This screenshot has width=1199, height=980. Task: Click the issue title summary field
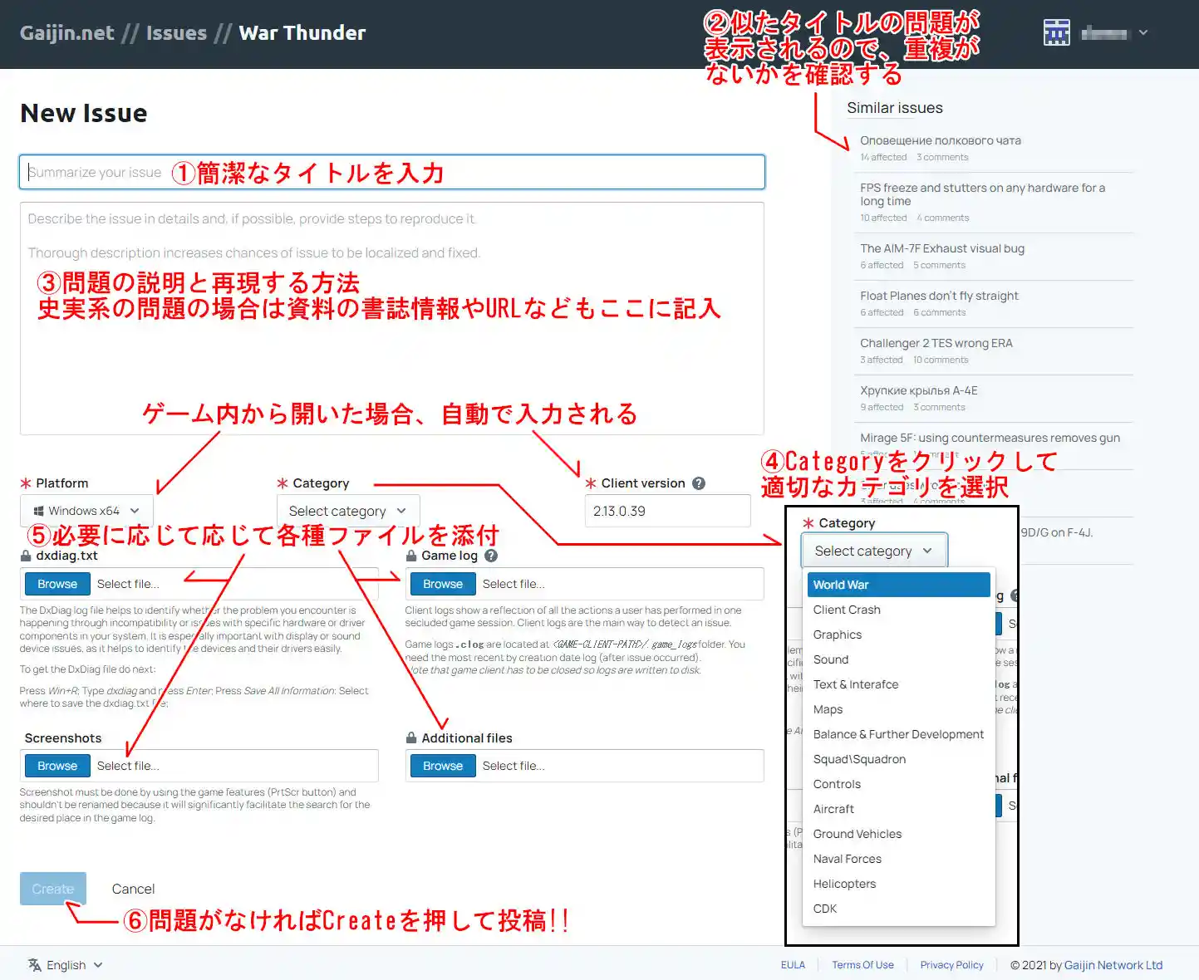392,172
